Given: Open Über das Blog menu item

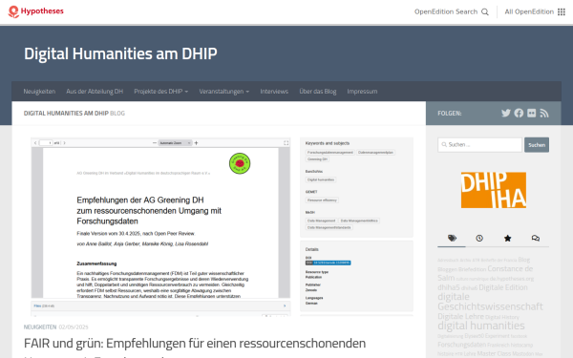Looking at the screenshot, I should click(318, 92).
